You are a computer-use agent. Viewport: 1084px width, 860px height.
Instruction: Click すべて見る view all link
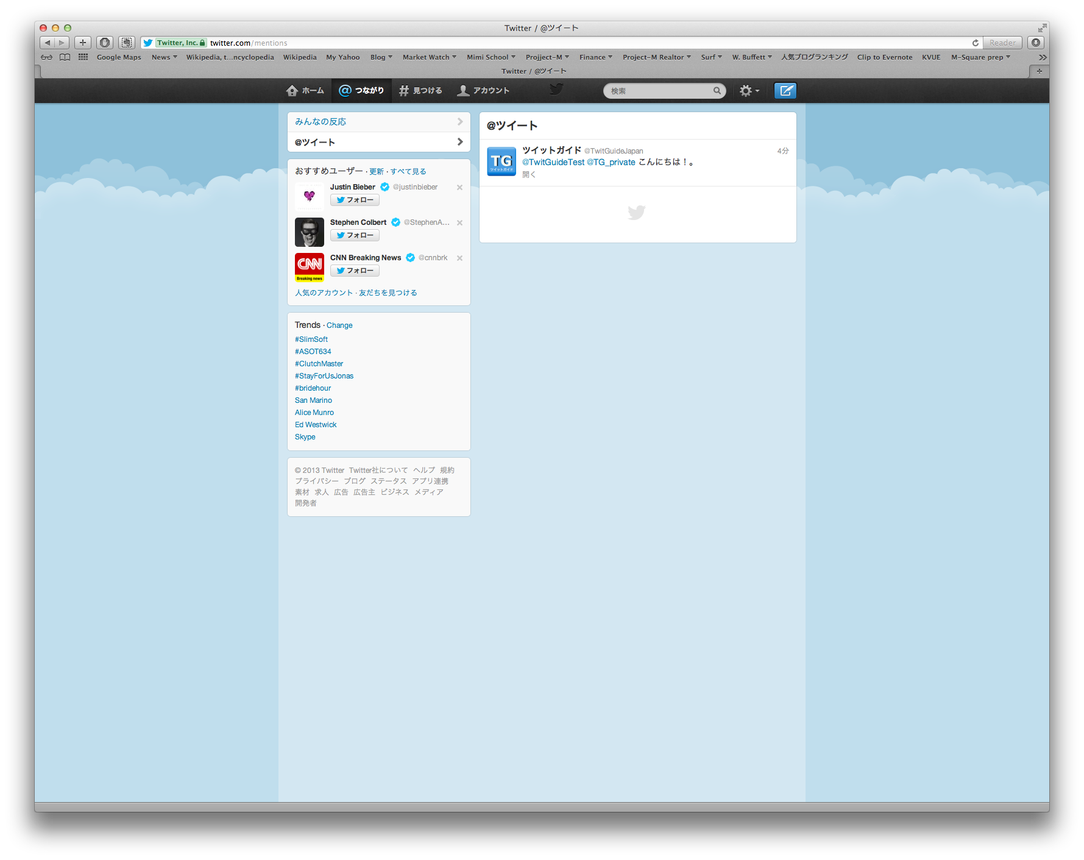[x=408, y=172]
